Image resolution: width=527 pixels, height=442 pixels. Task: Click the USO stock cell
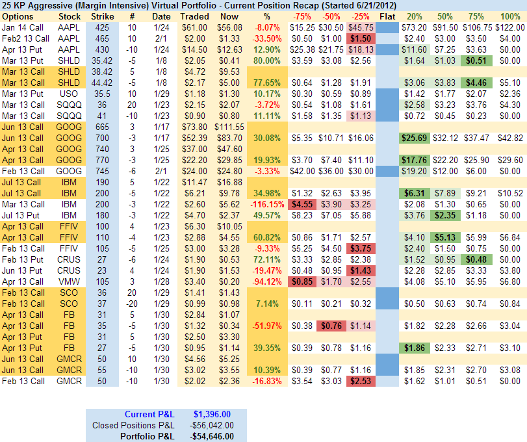pos(70,94)
